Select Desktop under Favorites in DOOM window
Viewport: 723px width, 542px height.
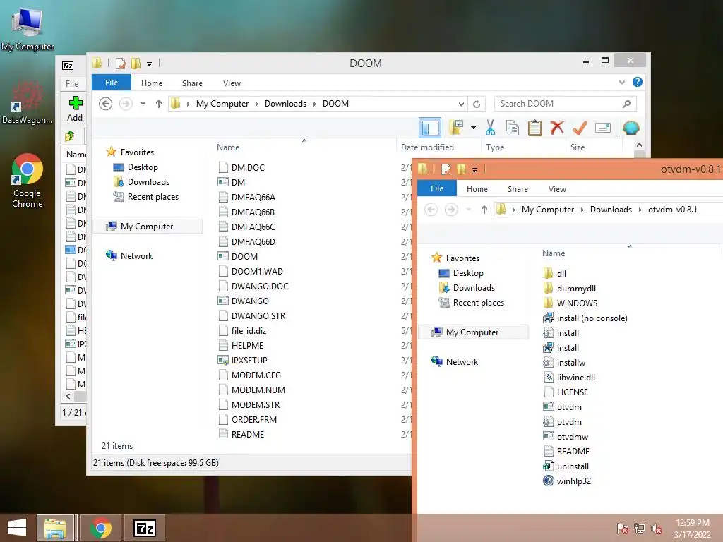(143, 167)
